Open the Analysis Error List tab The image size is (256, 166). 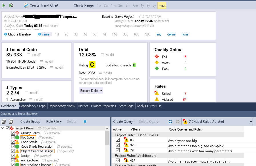pyautogui.click(x=149, y=106)
